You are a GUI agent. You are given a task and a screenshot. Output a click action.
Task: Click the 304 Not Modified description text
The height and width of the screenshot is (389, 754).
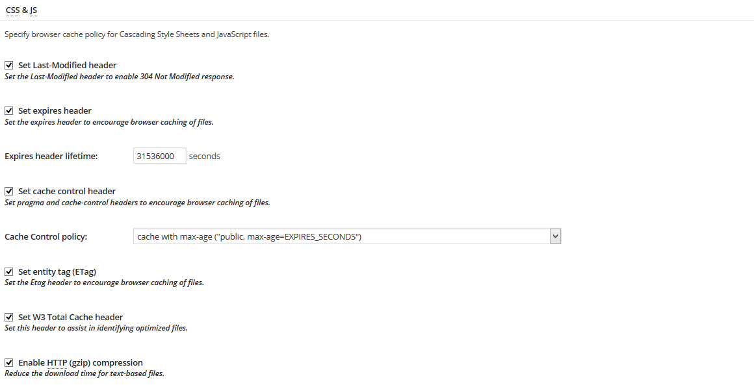click(x=119, y=77)
